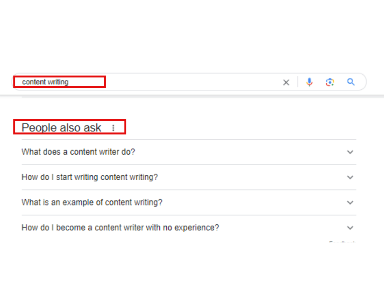Click empty space inside the search bar

[192, 82]
